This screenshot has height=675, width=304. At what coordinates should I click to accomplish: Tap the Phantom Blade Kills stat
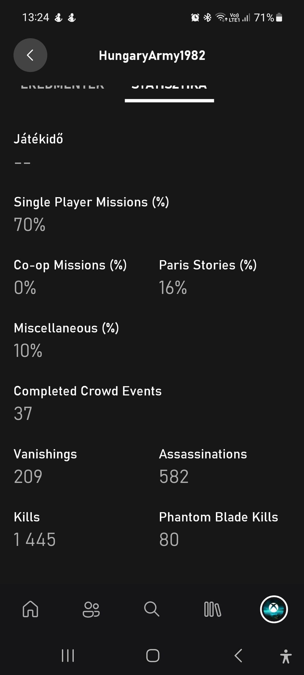coord(218,517)
